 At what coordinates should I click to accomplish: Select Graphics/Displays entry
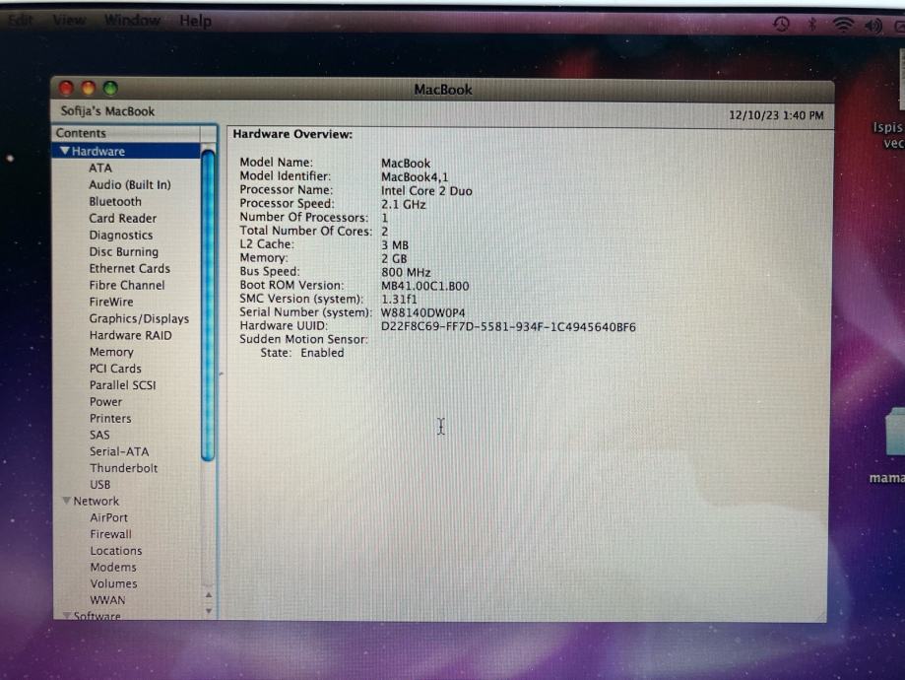[139, 319]
